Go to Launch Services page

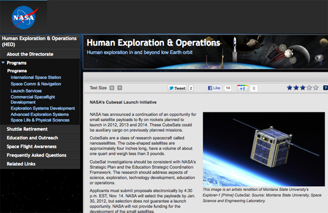(26, 91)
